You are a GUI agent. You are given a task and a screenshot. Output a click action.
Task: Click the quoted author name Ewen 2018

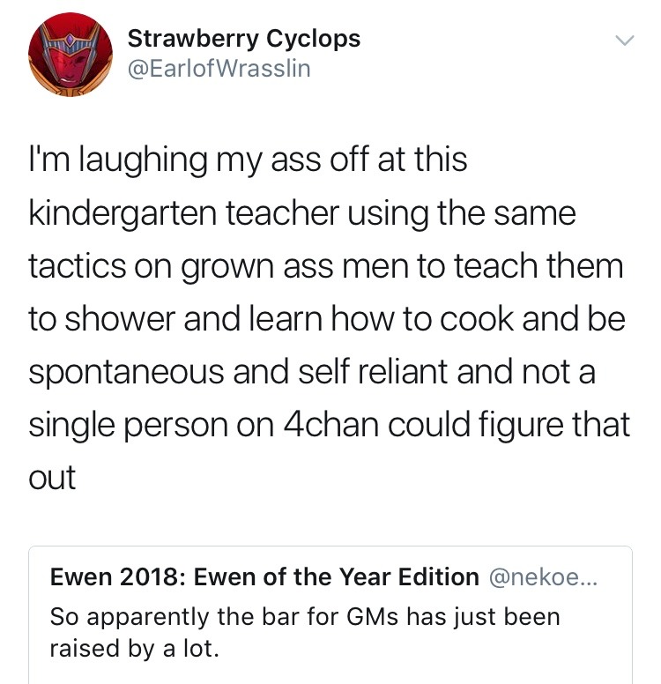point(264,577)
